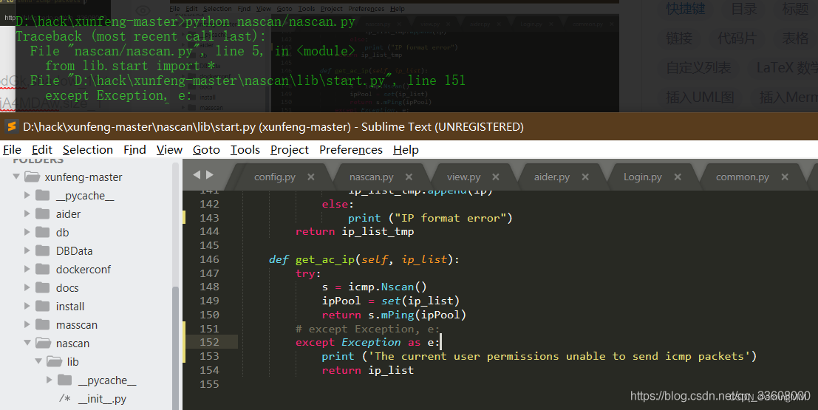Viewport: 818px width, 410px height.
Task: Open __init__.py in the sidebar
Action: (102, 398)
